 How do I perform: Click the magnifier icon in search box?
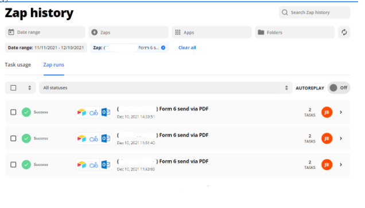pyautogui.click(x=285, y=13)
